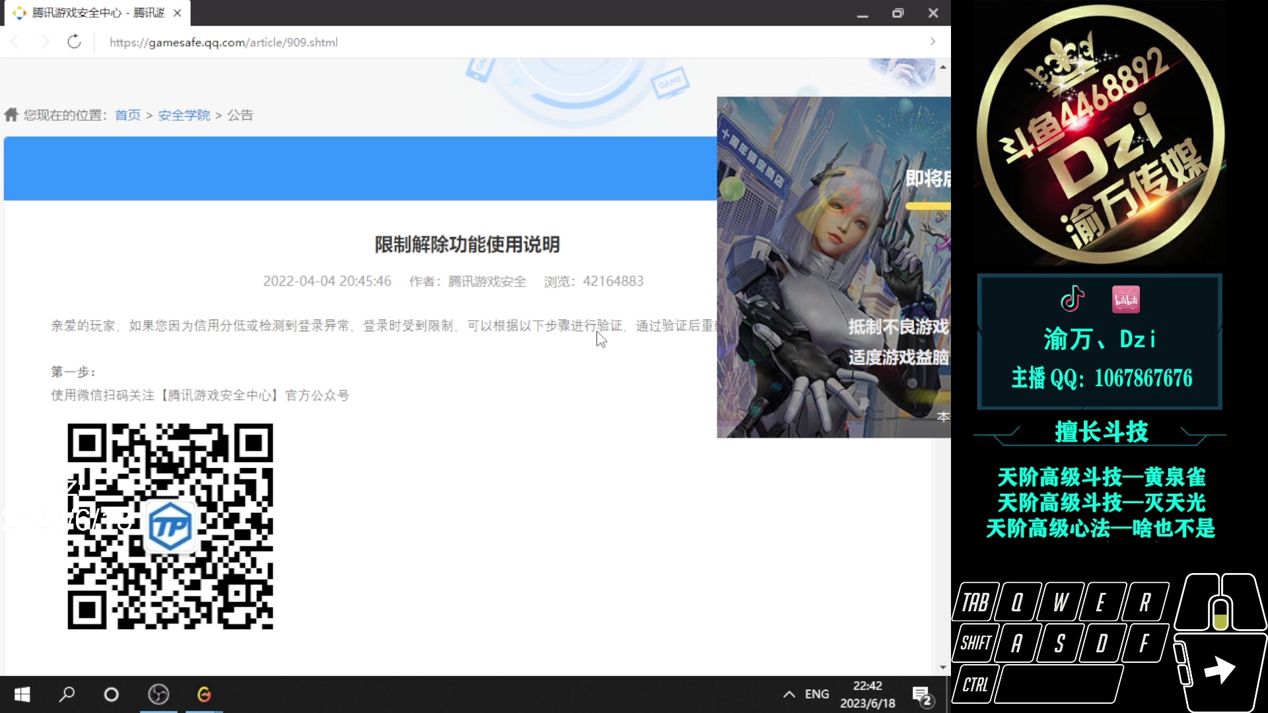Click the go arrow at the address bar end
Screen dimensions: 1268x713
pos(933,42)
